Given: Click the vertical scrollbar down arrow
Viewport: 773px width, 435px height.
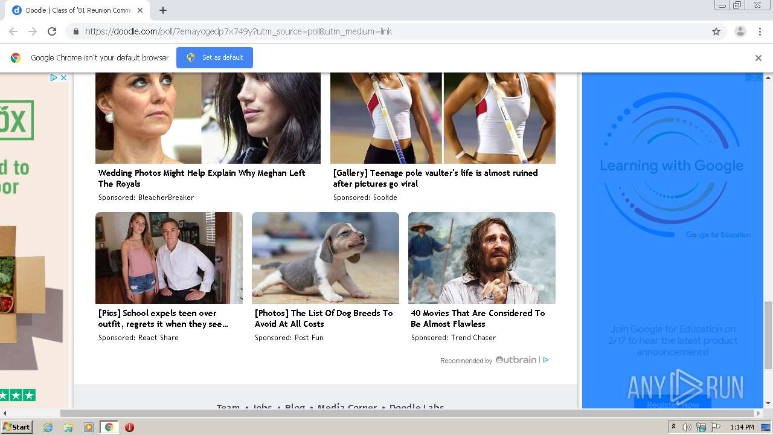Looking at the screenshot, I should [x=768, y=404].
